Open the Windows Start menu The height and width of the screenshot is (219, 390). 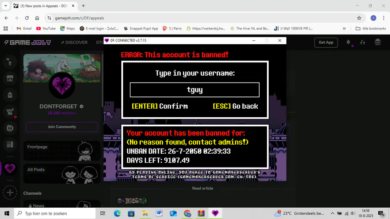[x=6, y=213]
